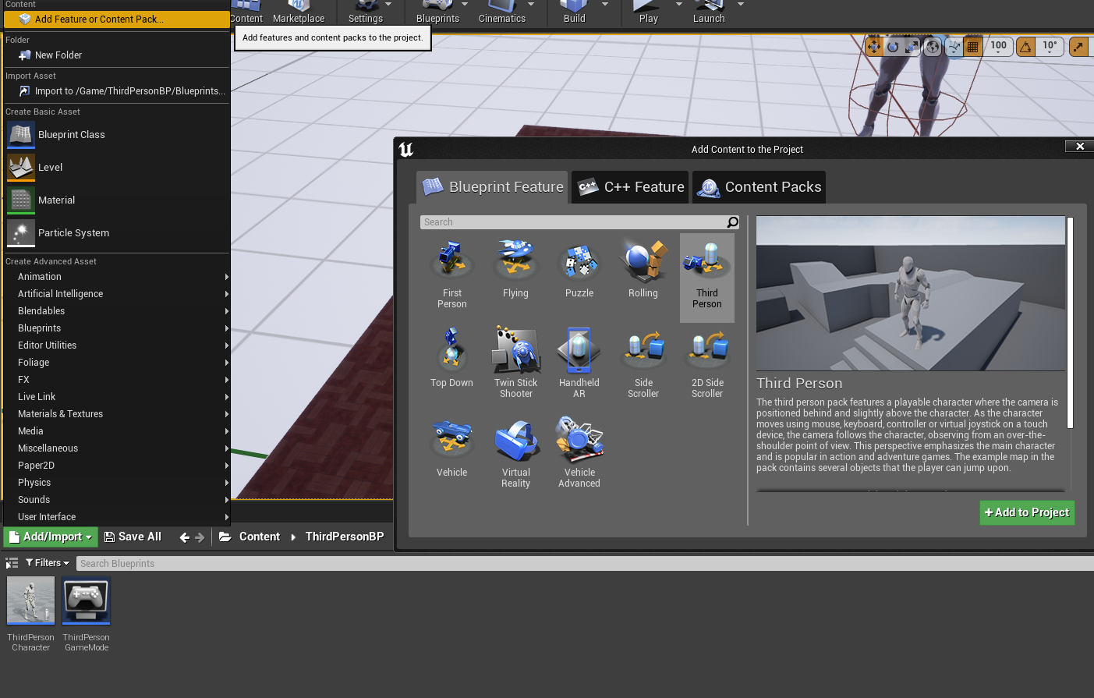Create a New Folder from menu
The height and width of the screenshot is (698, 1094).
pos(117,55)
